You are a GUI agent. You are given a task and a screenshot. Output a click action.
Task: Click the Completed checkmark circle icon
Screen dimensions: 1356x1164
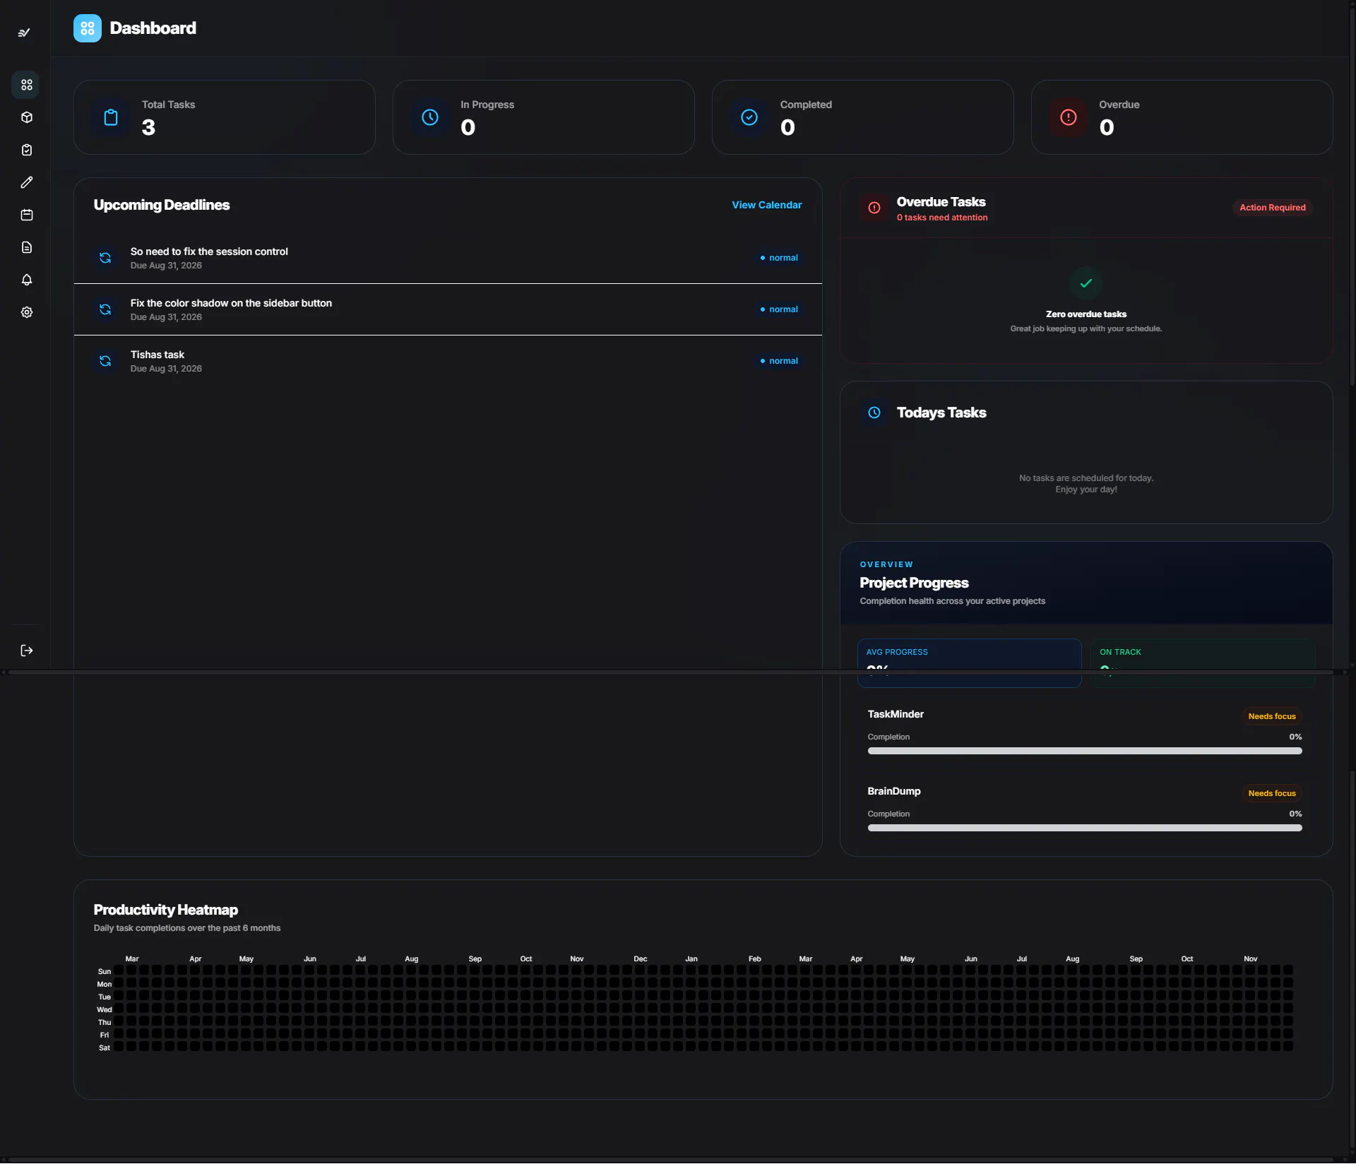tap(749, 117)
